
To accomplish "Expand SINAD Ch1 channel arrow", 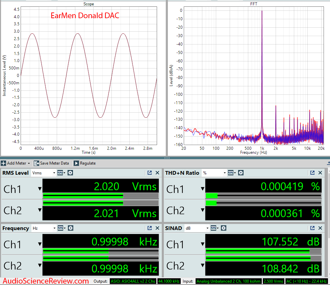I will (x=202, y=244).
